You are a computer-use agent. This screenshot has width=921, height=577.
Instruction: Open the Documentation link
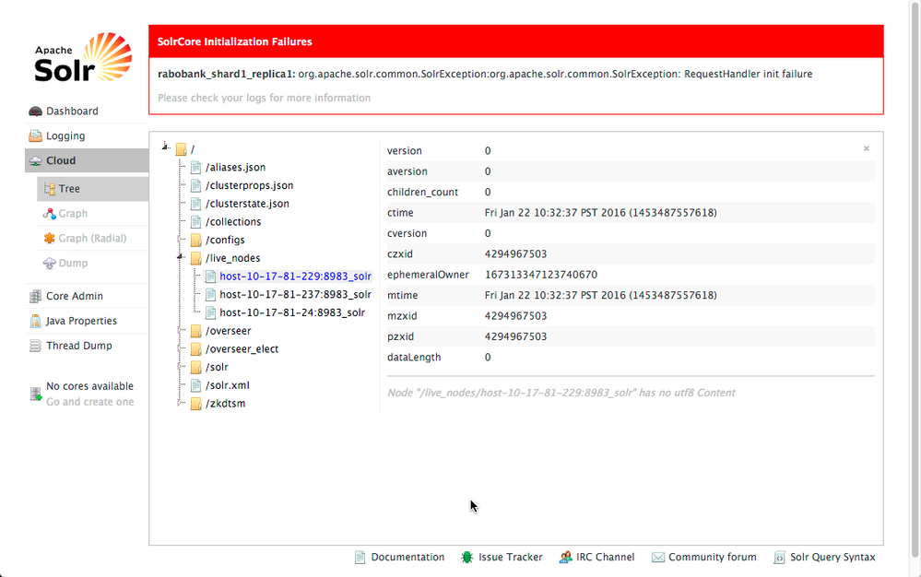[x=407, y=557]
